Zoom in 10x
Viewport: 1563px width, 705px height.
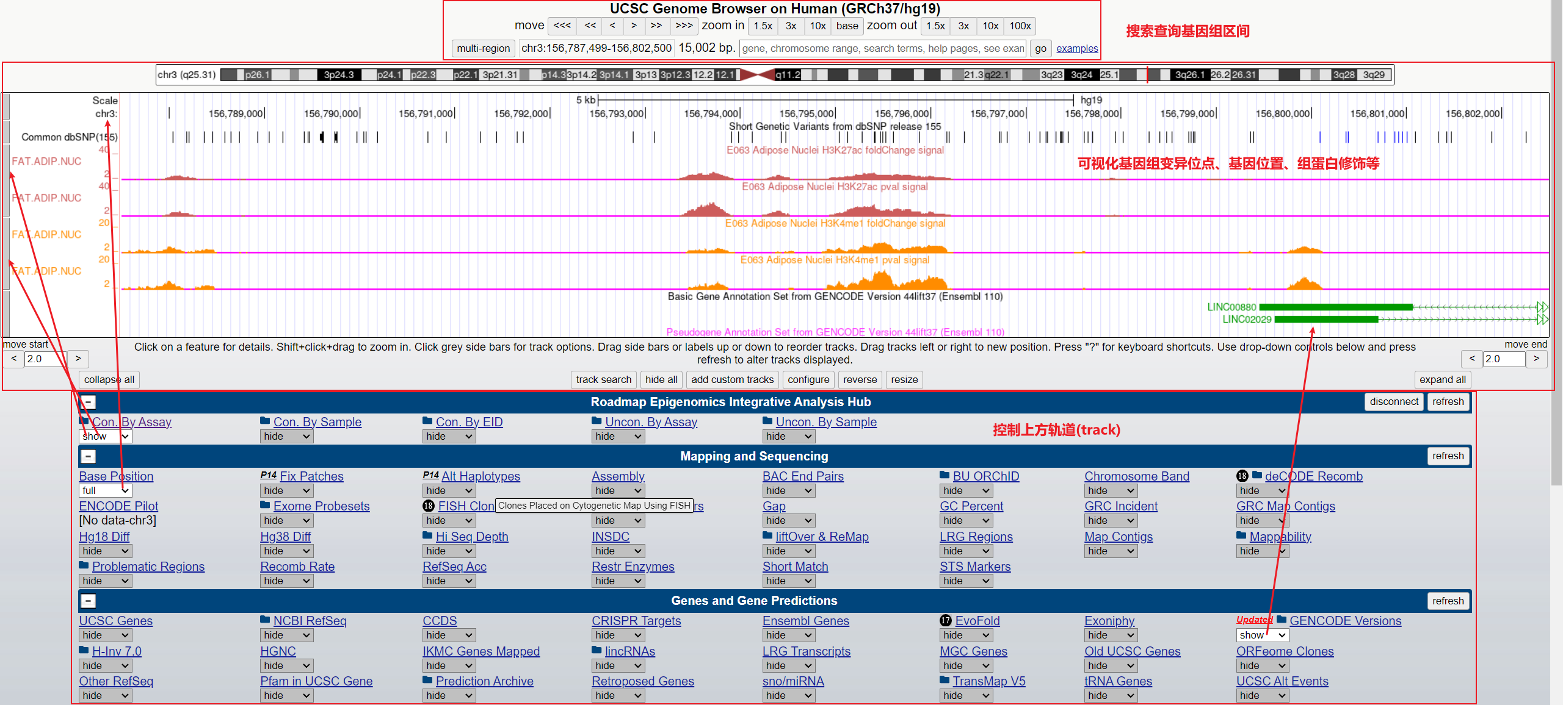[x=818, y=26]
